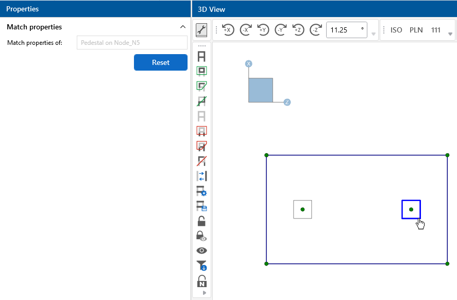Image resolution: width=457 pixels, height=300 pixels.
Task: Switch to ISO view
Action: (396, 30)
